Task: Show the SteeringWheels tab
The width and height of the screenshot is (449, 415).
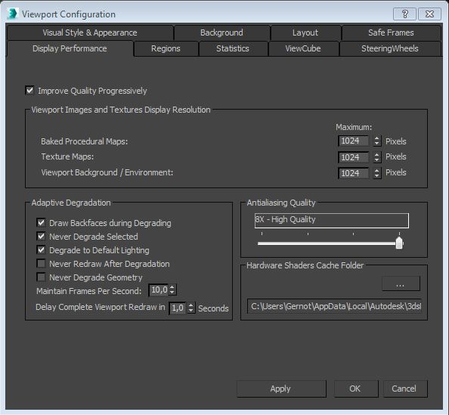Action: click(x=390, y=48)
